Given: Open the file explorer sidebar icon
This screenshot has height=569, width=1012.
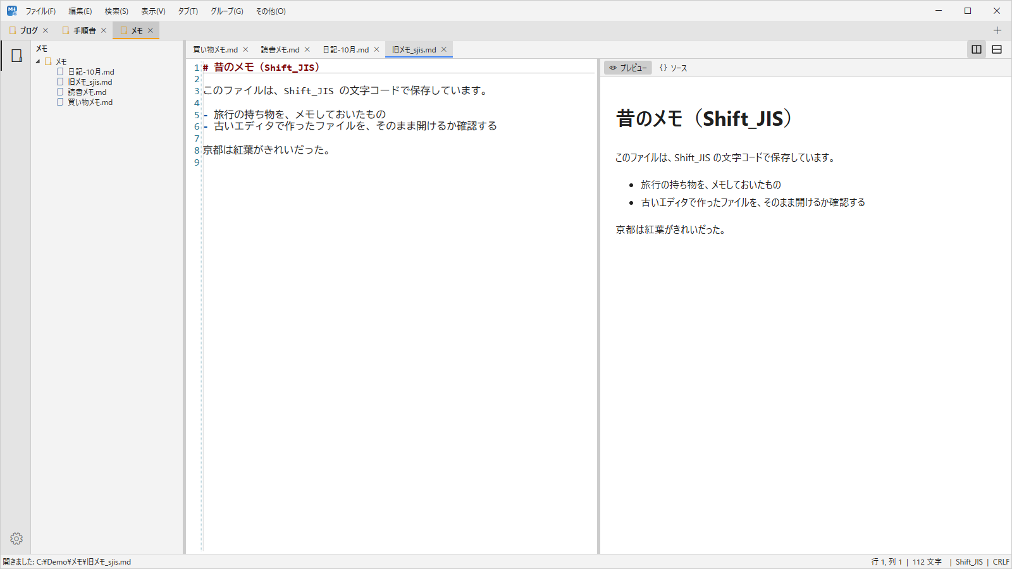Looking at the screenshot, I should (16, 56).
